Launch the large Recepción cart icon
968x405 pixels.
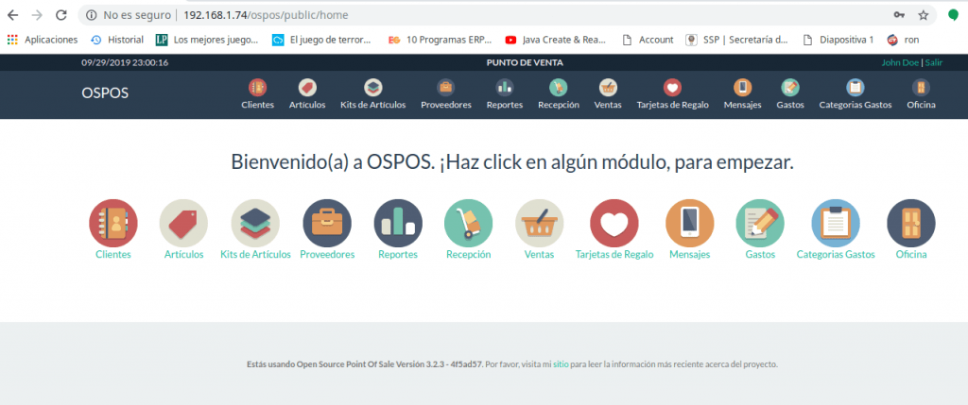point(468,223)
